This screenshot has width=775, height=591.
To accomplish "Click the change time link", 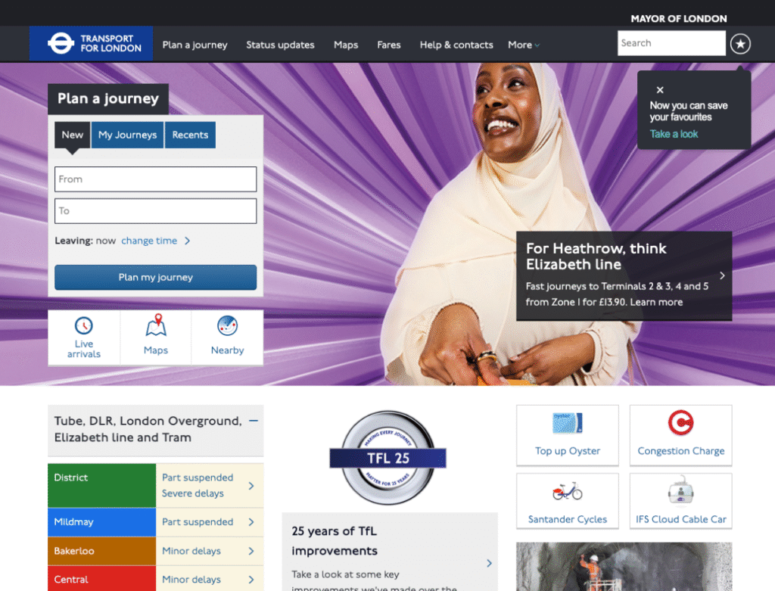I will [149, 241].
